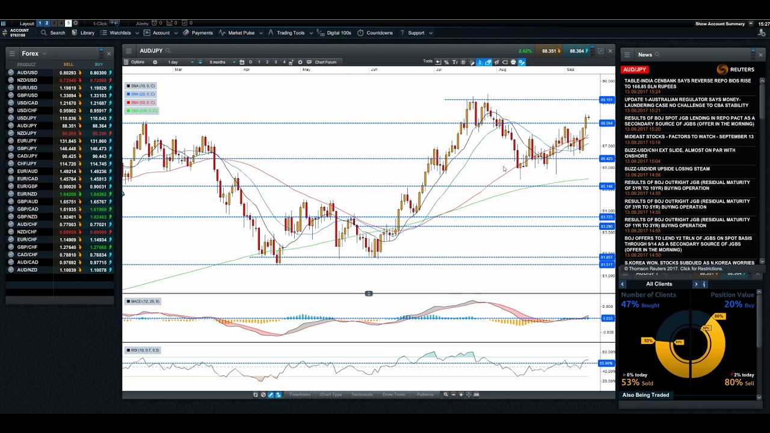The height and width of the screenshot is (433, 770).
Task: Open BUZZ-USD/IDR upside losing steam headline
Action: click(667, 169)
